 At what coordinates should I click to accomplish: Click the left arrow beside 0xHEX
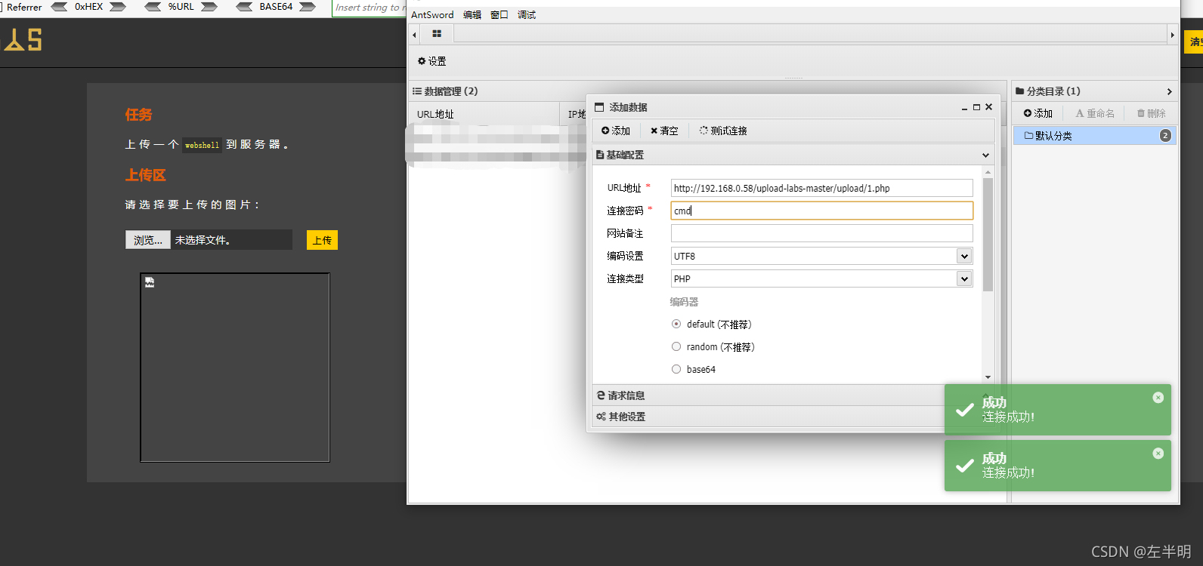[x=59, y=7]
